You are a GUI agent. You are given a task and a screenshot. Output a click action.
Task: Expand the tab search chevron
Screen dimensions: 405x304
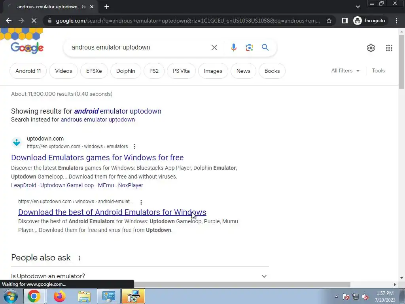pyautogui.click(x=358, y=7)
